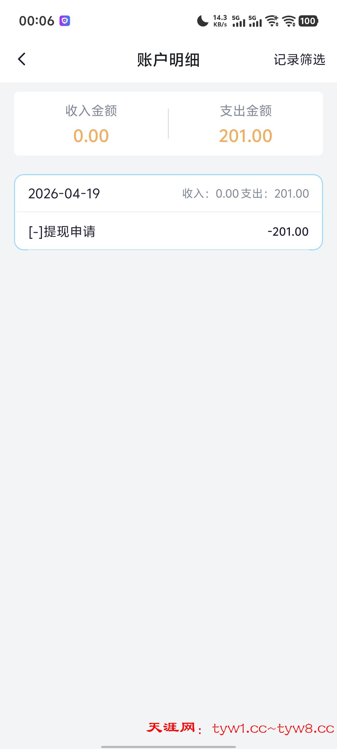
Task: Tap the 账户明细 page title
Action: click(168, 60)
